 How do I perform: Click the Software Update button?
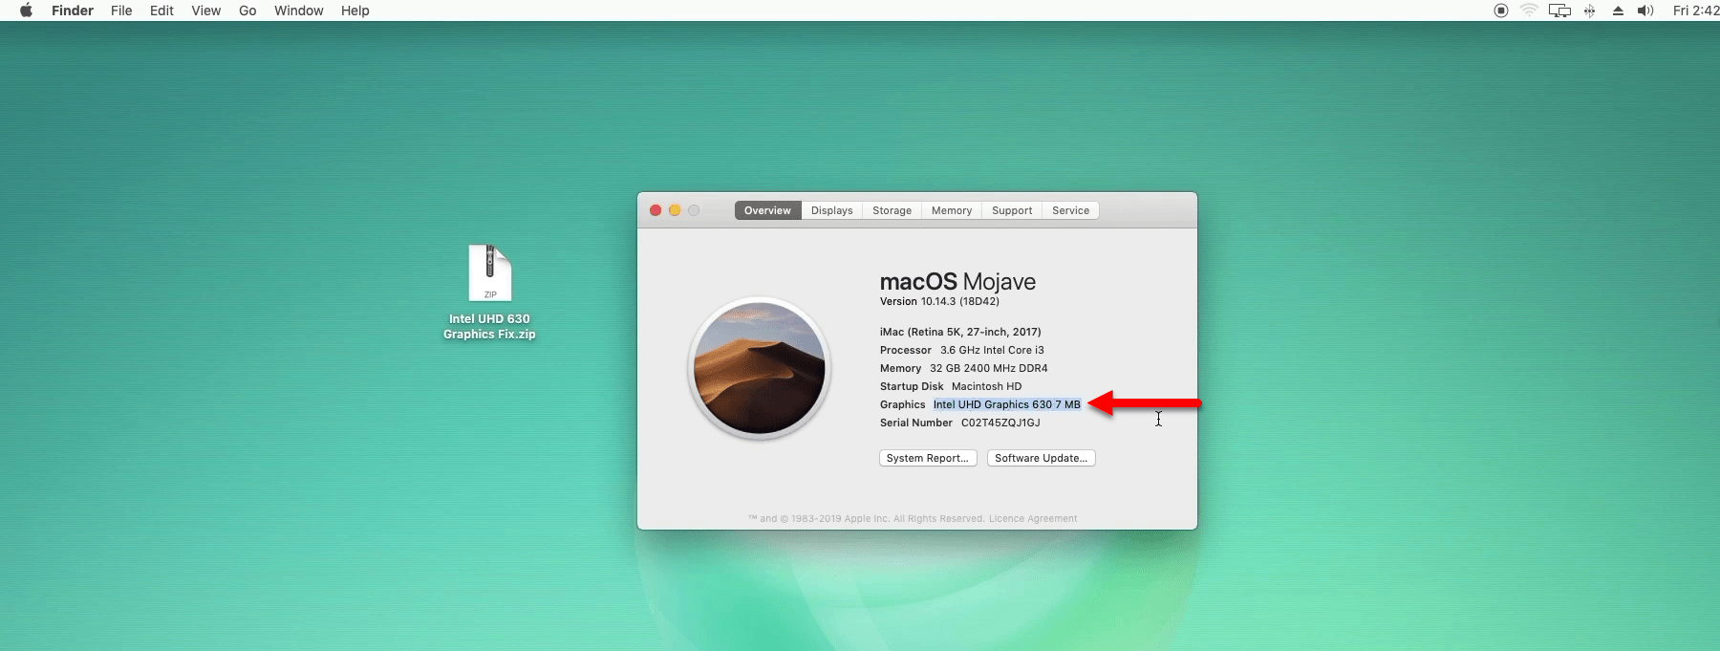(x=1041, y=458)
